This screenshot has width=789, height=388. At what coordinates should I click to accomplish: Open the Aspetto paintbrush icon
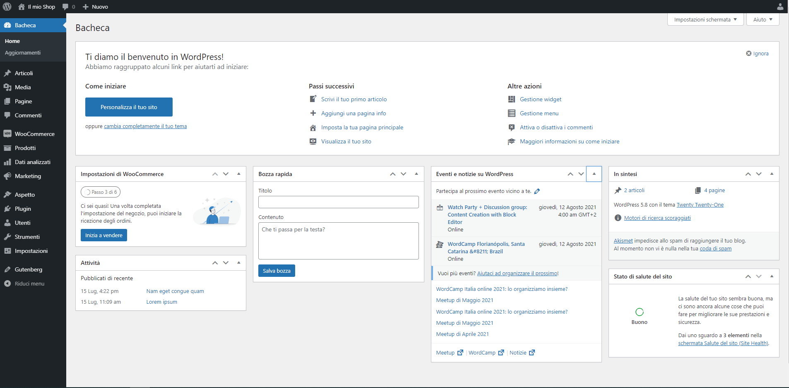pyautogui.click(x=8, y=194)
